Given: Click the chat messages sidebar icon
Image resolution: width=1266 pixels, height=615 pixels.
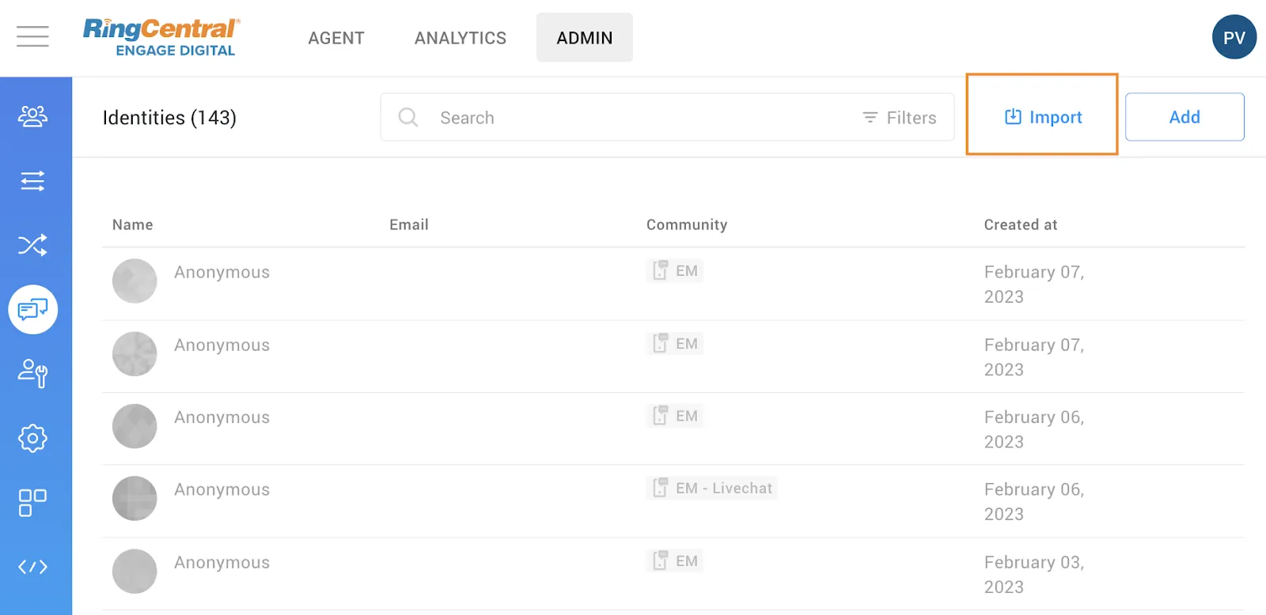Looking at the screenshot, I should (32, 309).
